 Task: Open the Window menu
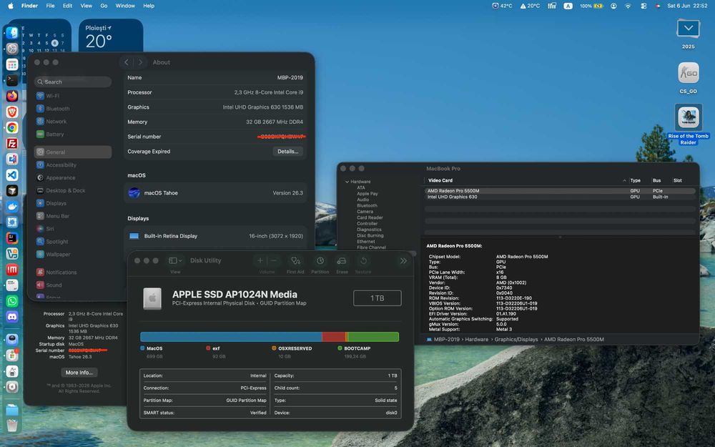(x=125, y=6)
